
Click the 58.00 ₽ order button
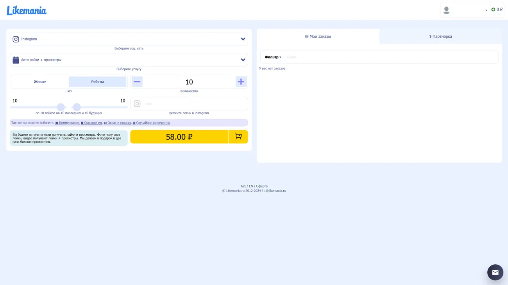(179, 137)
